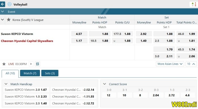Switch to the Match (7) tab

(30, 73)
